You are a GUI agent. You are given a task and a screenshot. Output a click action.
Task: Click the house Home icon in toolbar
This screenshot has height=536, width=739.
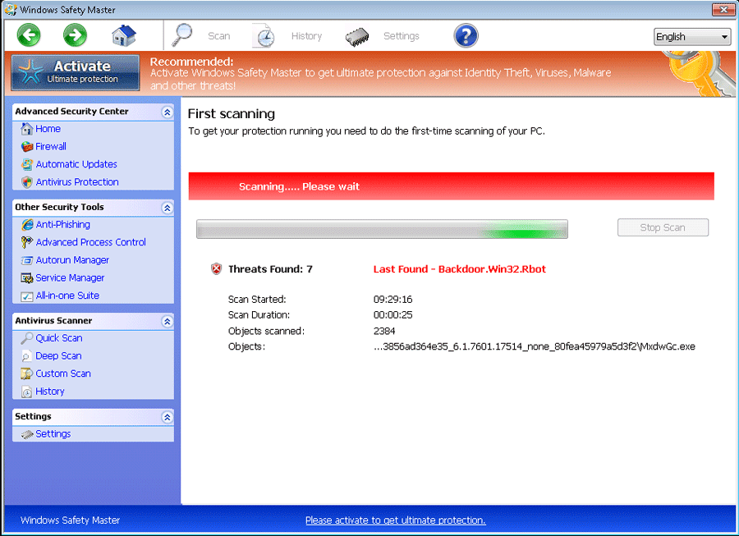tap(124, 35)
